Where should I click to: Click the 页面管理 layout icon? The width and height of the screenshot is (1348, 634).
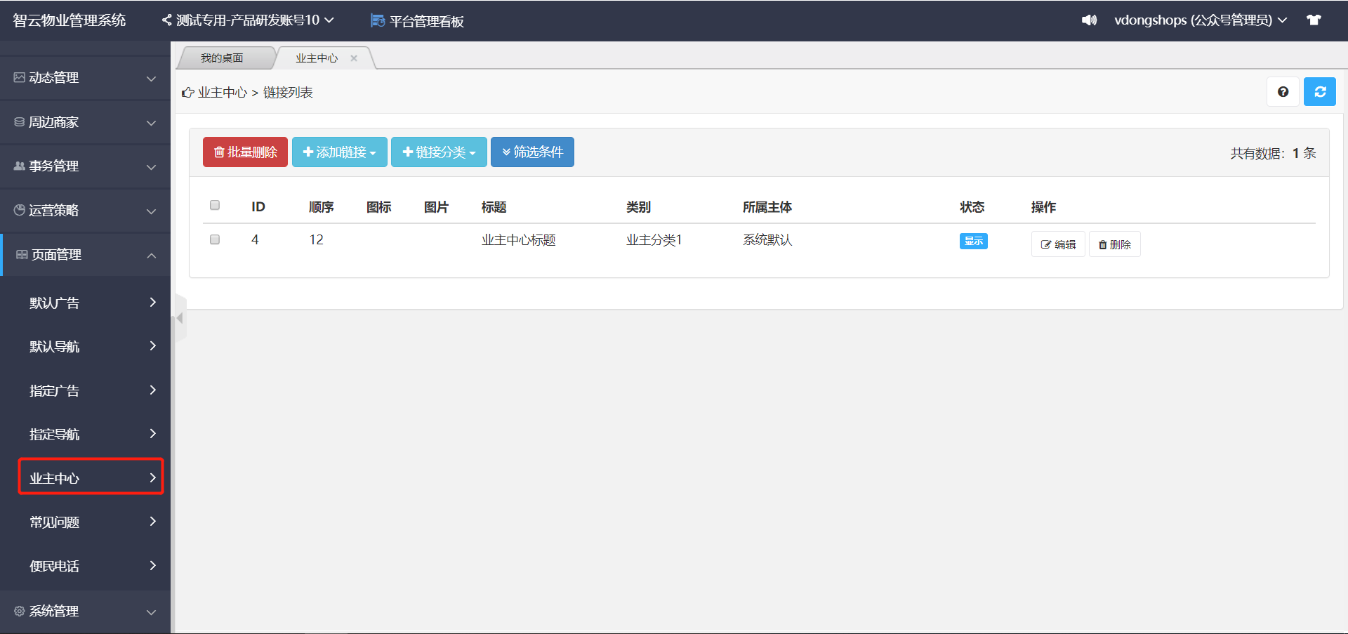coord(22,254)
